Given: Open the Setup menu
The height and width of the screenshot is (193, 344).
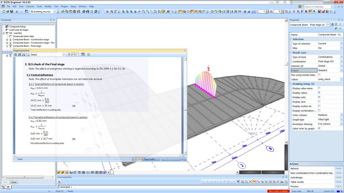Looking at the screenshot, I should point(73,7).
